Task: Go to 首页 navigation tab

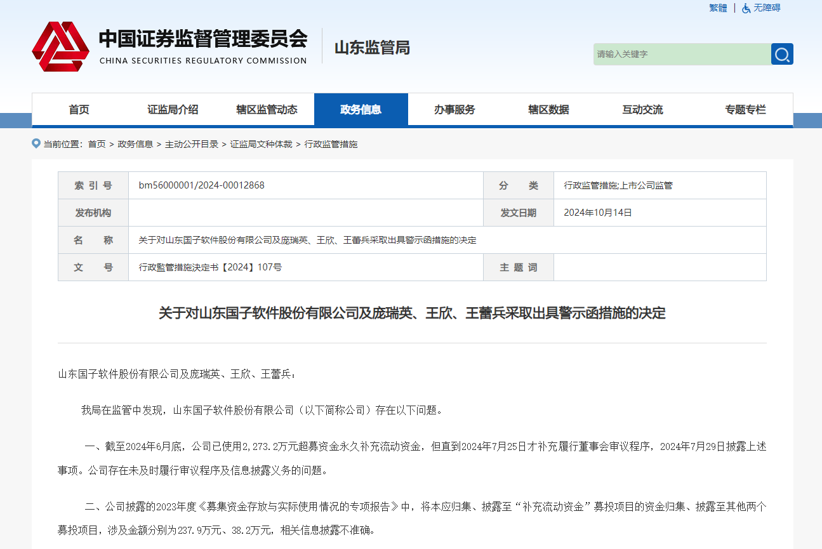Action: (x=79, y=110)
